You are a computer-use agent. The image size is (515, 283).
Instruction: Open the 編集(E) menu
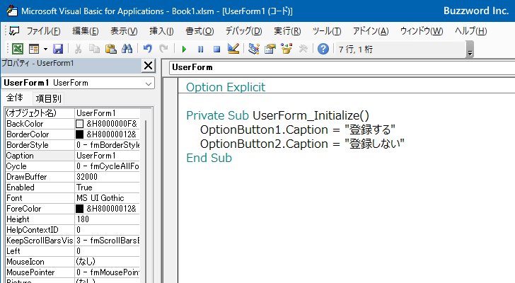tap(86, 31)
